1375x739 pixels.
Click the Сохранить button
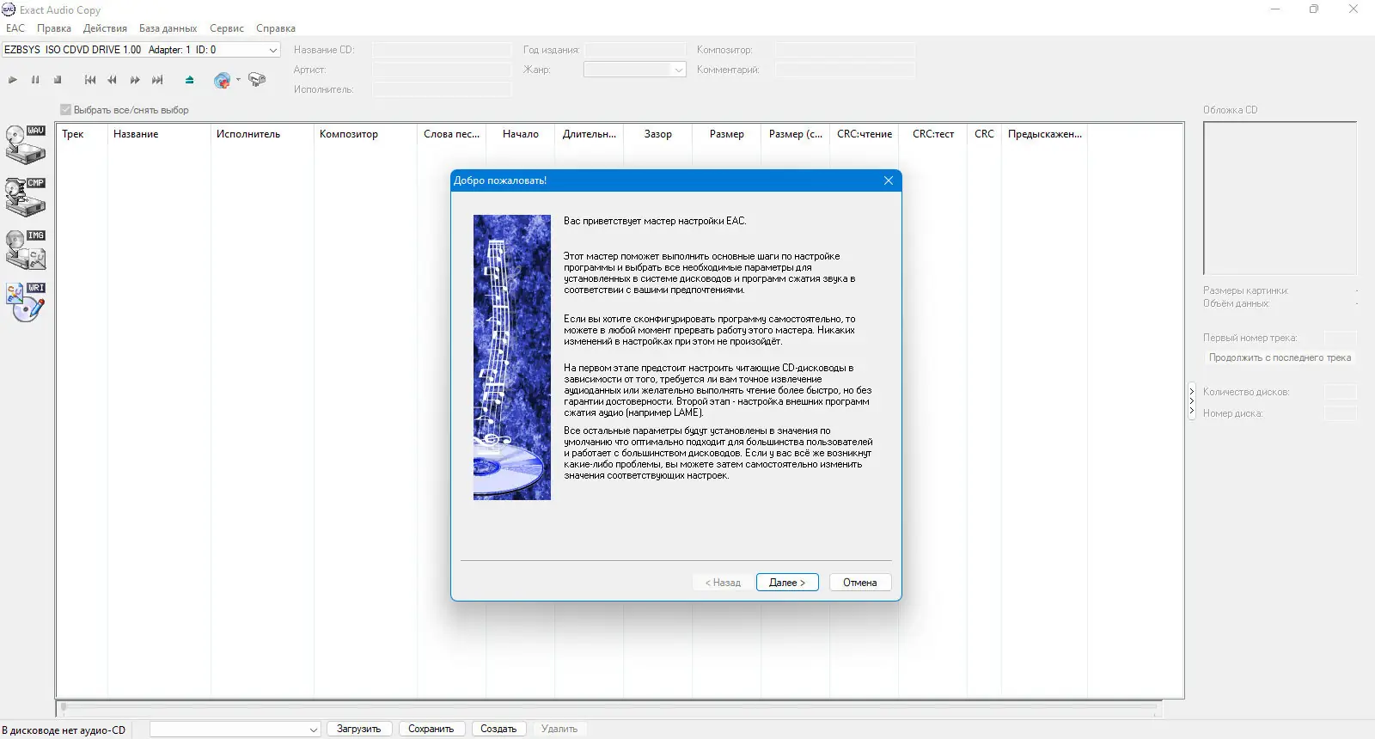point(431,729)
